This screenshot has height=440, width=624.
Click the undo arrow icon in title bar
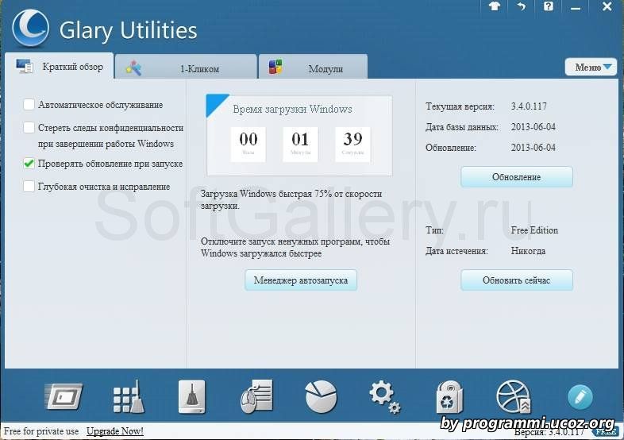tap(521, 6)
